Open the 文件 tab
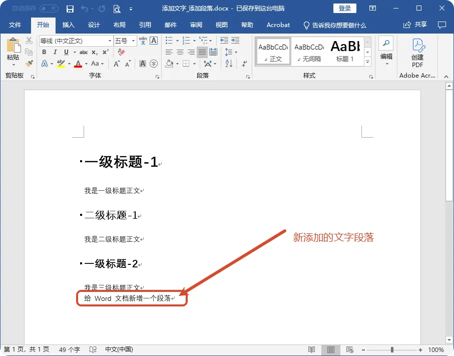This screenshot has height=356, width=454. (15, 25)
